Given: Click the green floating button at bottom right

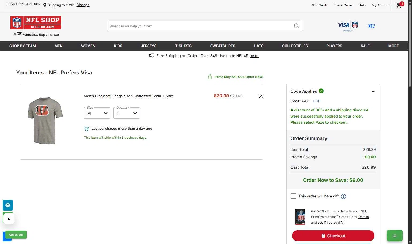Looking at the screenshot, I should 395,236.
